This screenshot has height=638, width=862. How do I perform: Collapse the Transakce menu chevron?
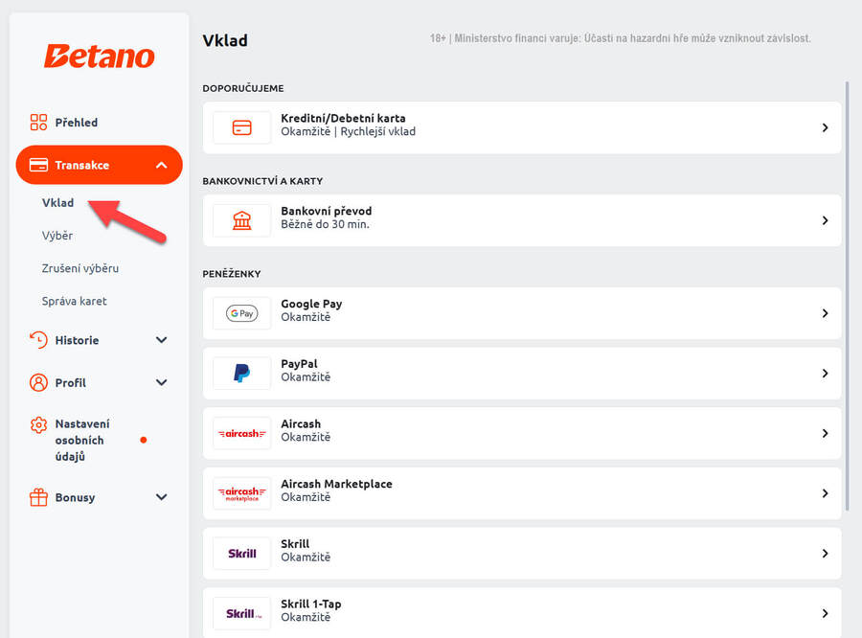point(161,165)
